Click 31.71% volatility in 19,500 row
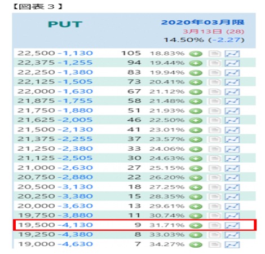 [167, 225]
